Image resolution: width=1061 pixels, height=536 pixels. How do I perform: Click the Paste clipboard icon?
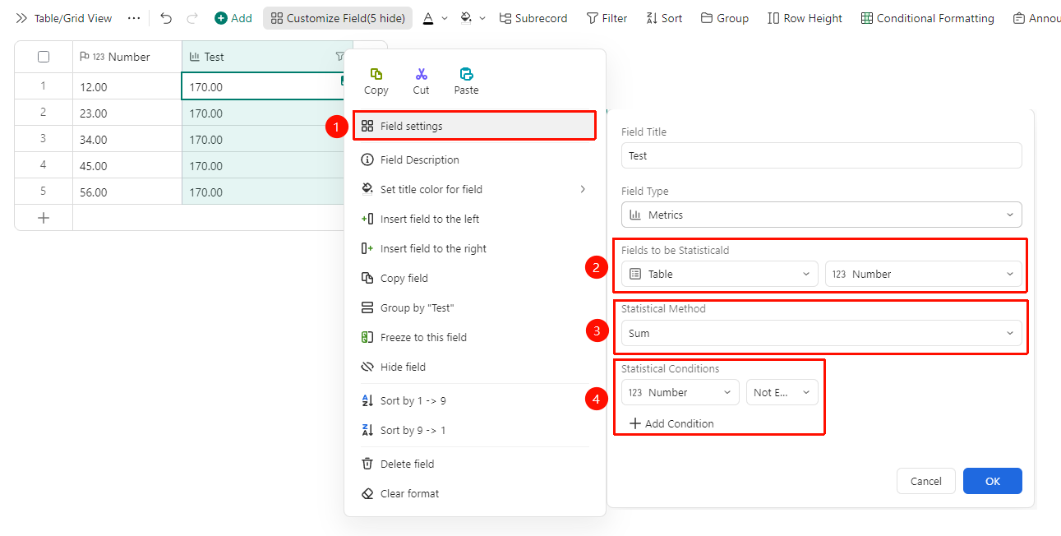click(x=466, y=74)
